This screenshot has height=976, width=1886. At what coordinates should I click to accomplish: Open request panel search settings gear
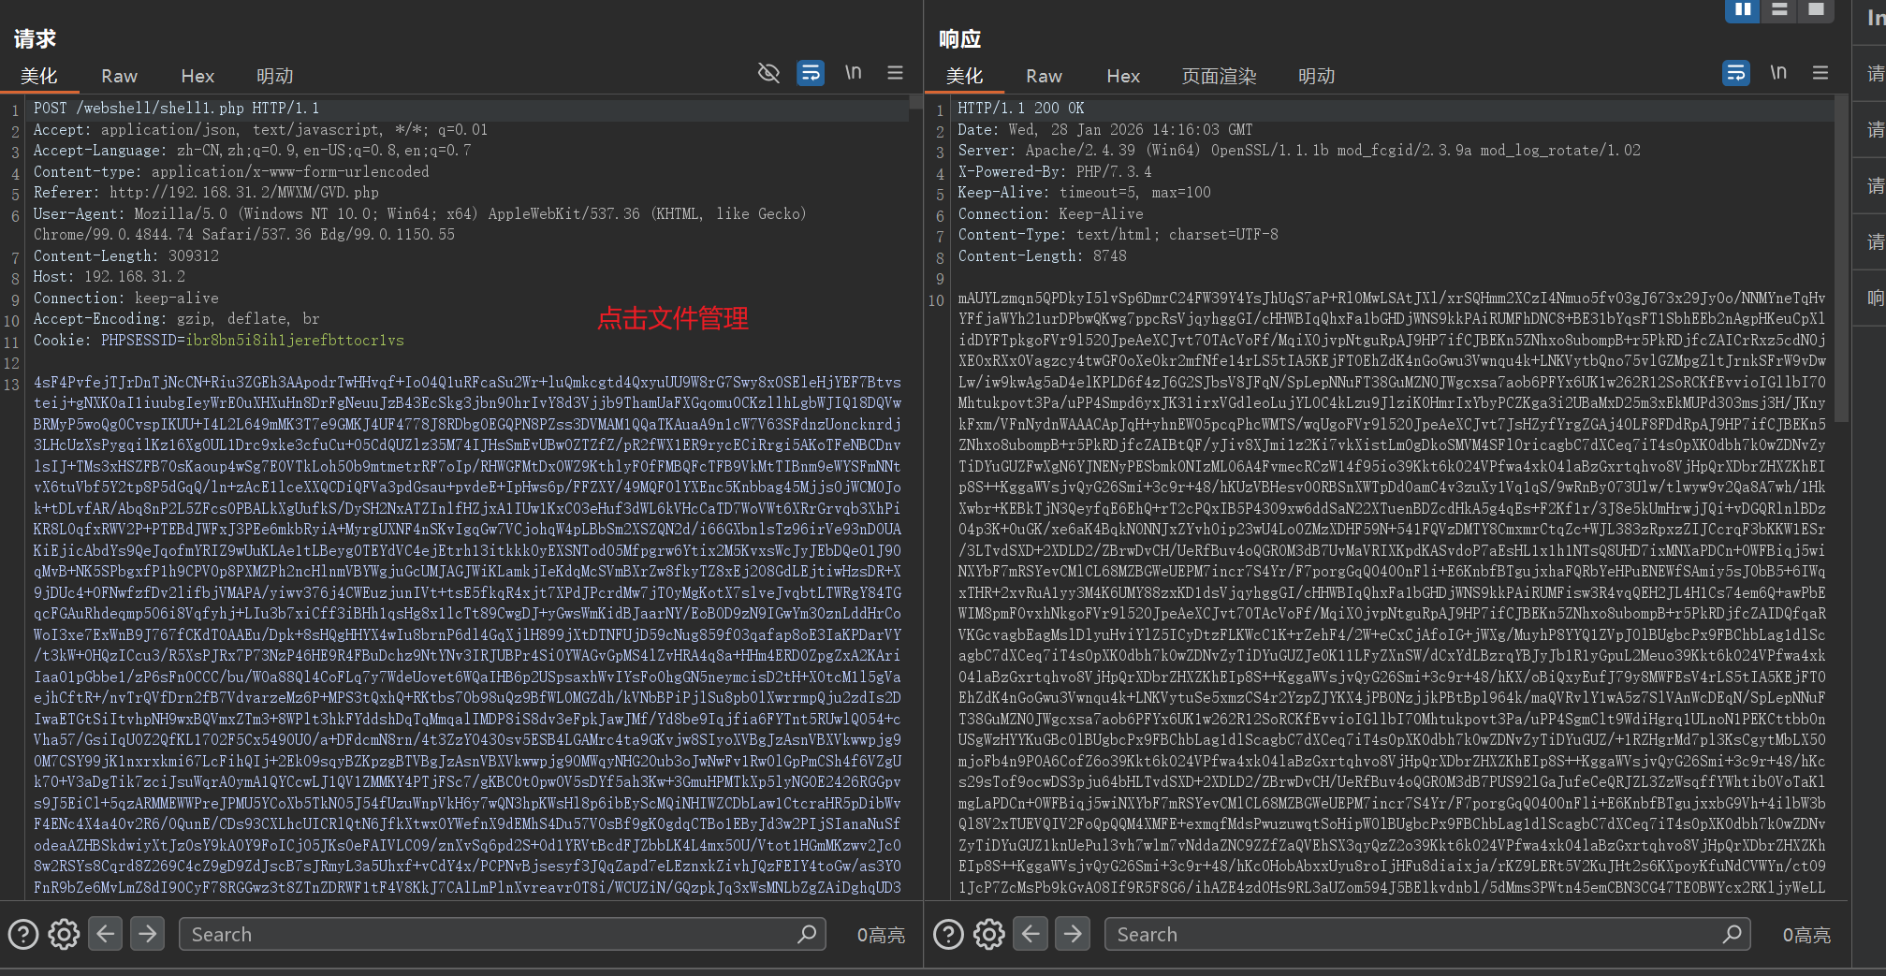coord(64,934)
